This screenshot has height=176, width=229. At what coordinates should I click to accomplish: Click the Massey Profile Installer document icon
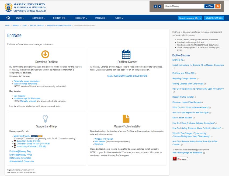coord(126,119)
